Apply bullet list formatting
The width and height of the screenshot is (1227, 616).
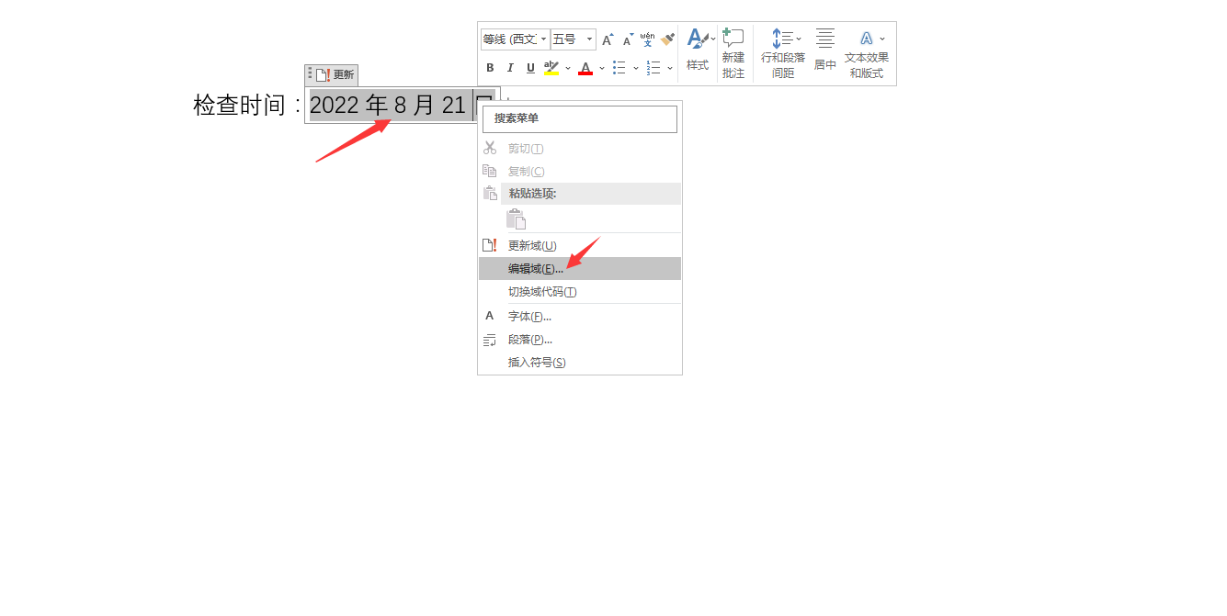tap(619, 67)
